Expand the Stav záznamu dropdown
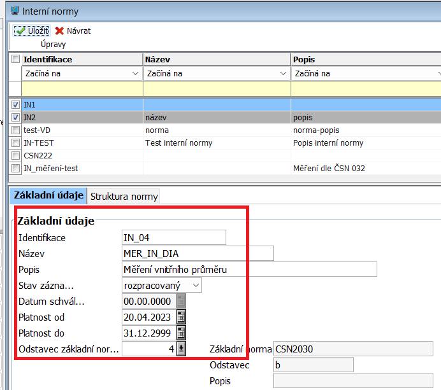Screen dimensions: 441x390 pos(195,285)
